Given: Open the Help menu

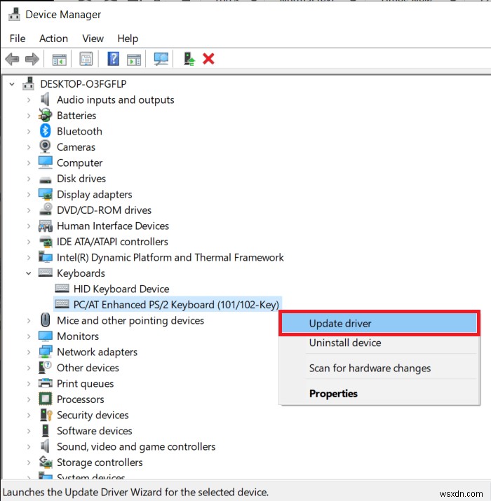Looking at the screenshot, I should click(x=128, y=39).
